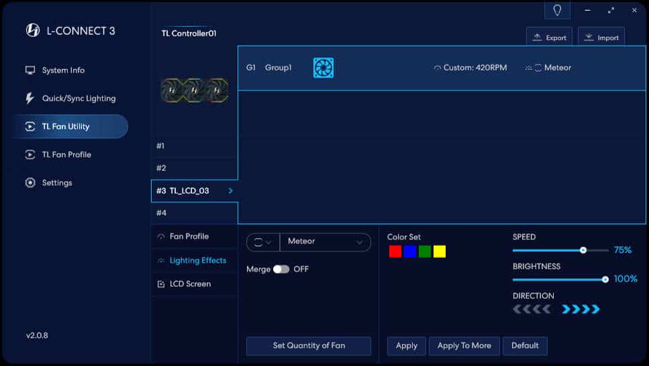Click Custom: 420RPM text
Image resolution: width=649 pixels, height=366 pixels.
tap(475, 68)
